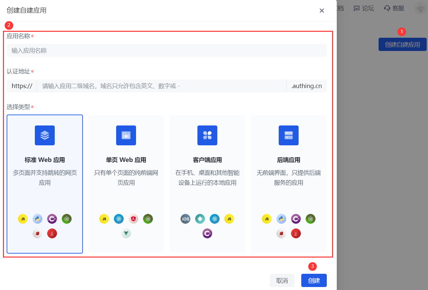428x290 pixels.
Task: Close the 创建自建应用 dialog
Action: (x=321, y=11)
